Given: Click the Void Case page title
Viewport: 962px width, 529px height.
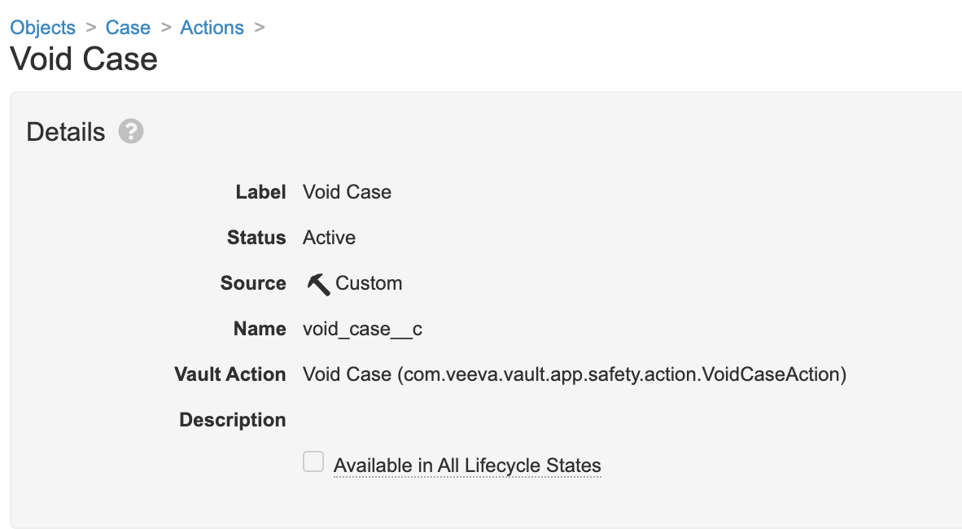Looking at the screenshot, I should [84, 59].
